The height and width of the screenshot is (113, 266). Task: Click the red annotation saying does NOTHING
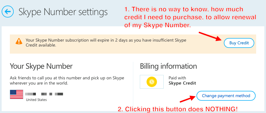coord(178,109)
